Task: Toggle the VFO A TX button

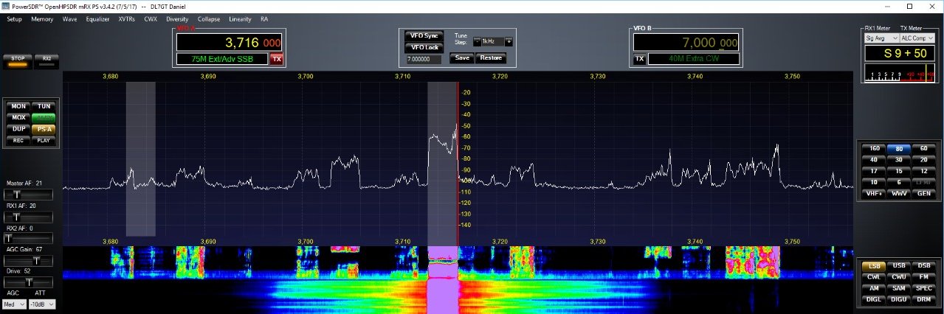Action: pyautogui.click(x=276, y=59)
